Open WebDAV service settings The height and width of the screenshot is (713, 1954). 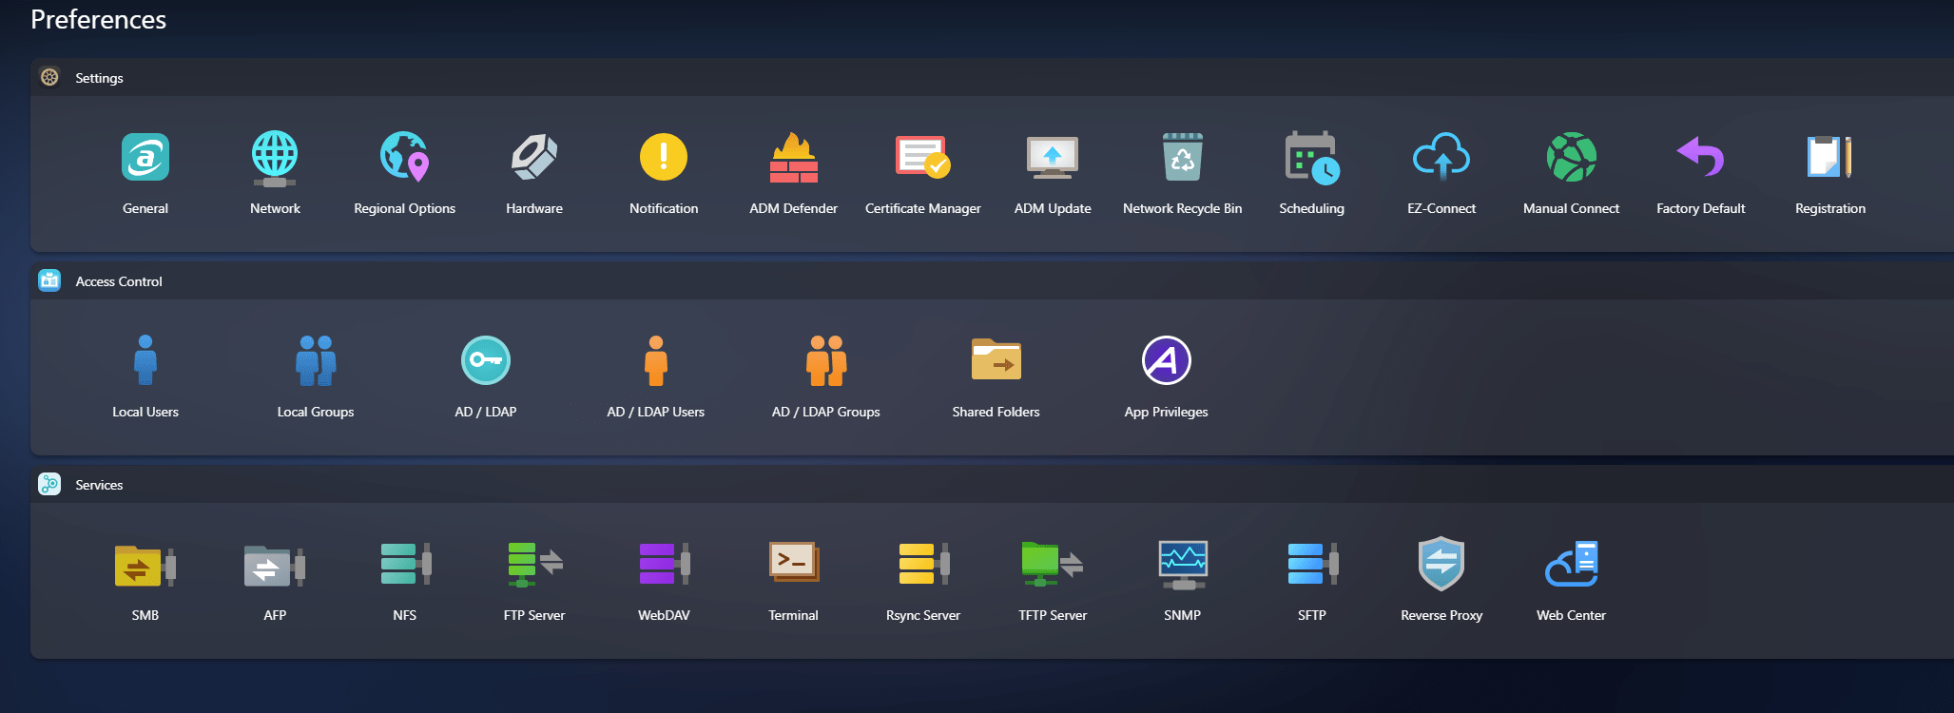(664, 565)
